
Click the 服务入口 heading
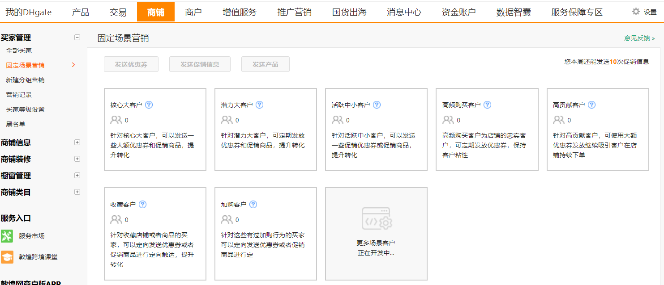(x=16, y=218)
